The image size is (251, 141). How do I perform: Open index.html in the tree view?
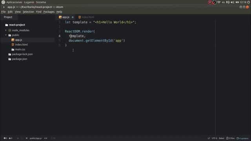[22, 45]
